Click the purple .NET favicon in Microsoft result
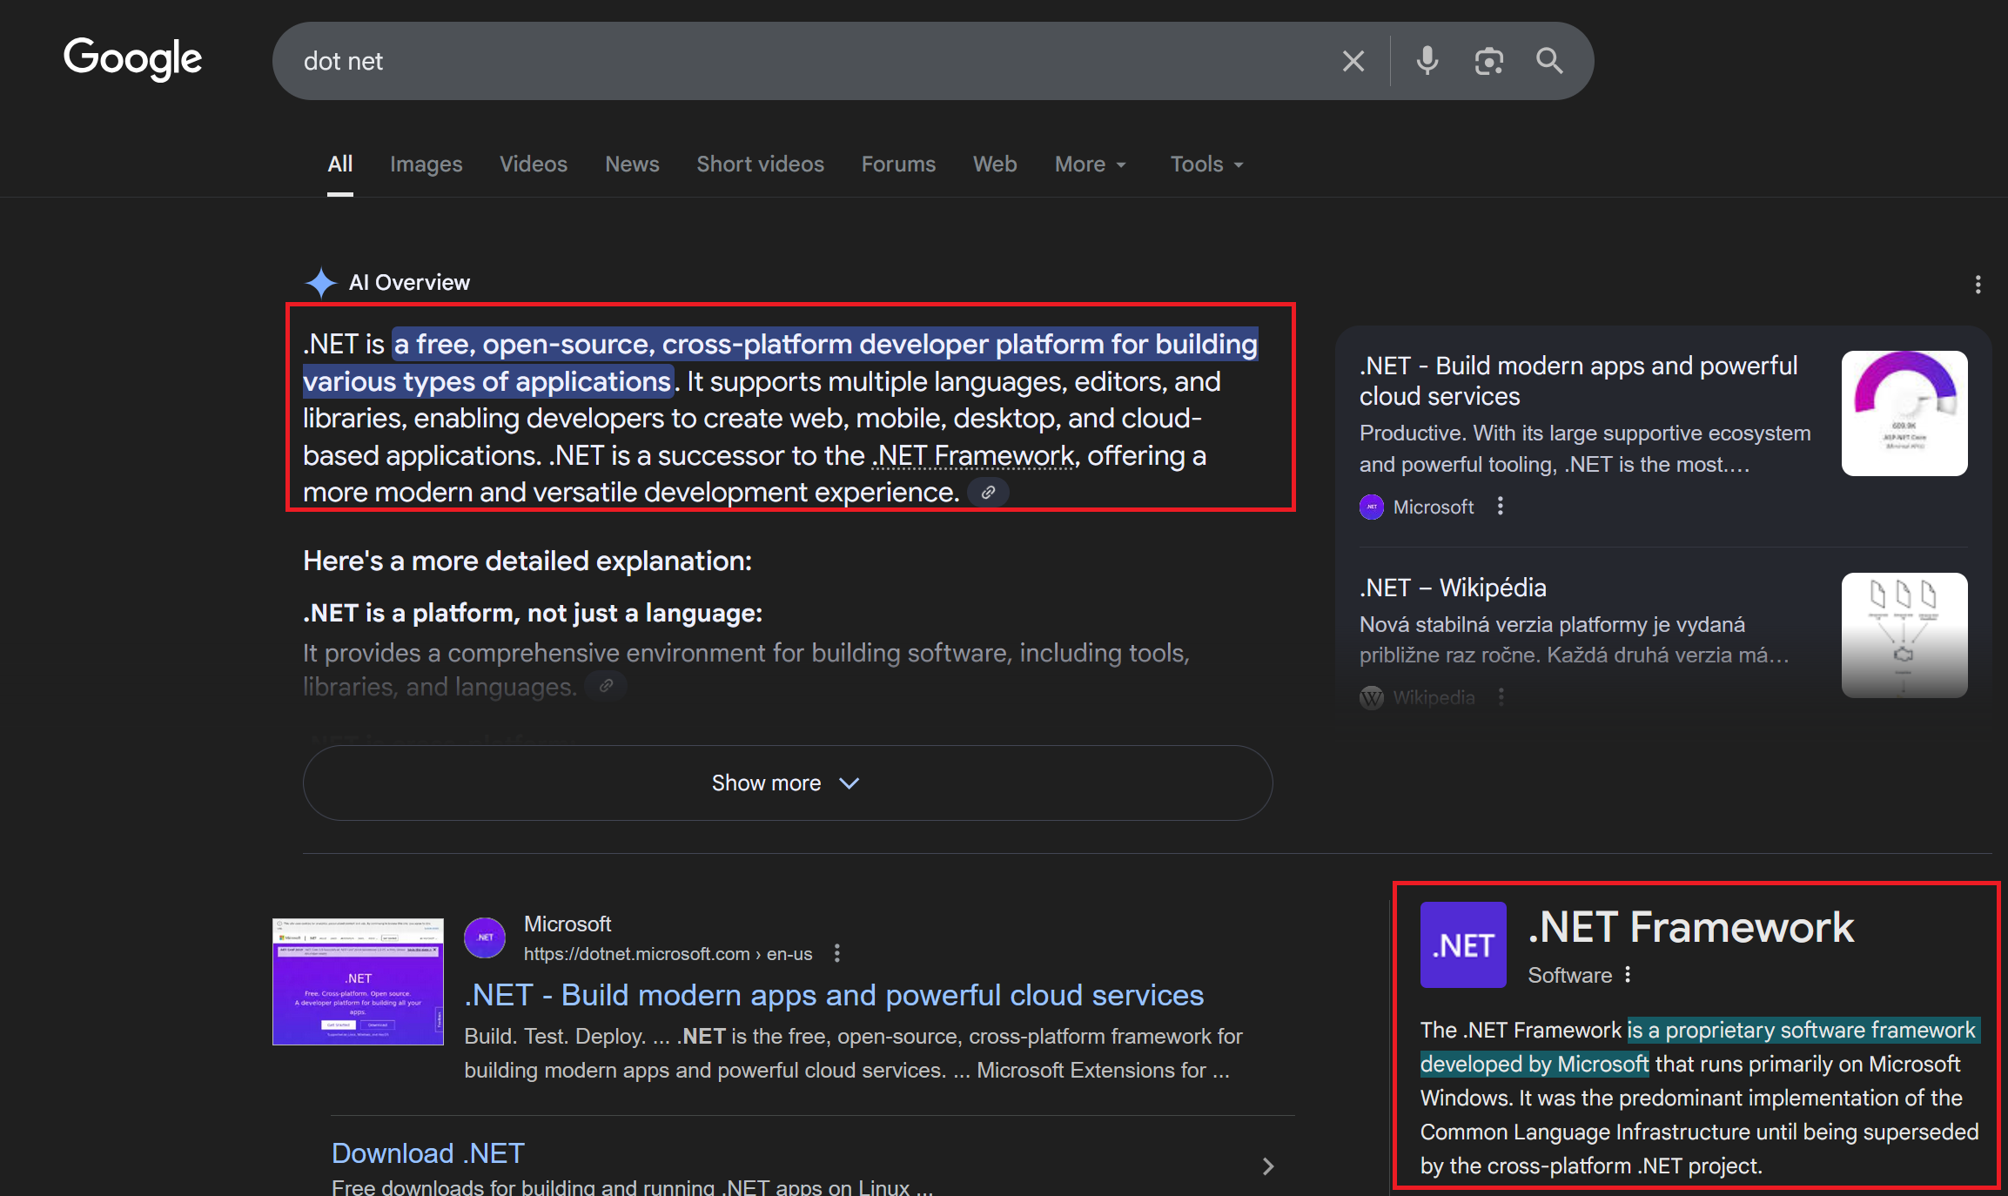This screenshot has height=1196, width=2008. coord(485,937)
